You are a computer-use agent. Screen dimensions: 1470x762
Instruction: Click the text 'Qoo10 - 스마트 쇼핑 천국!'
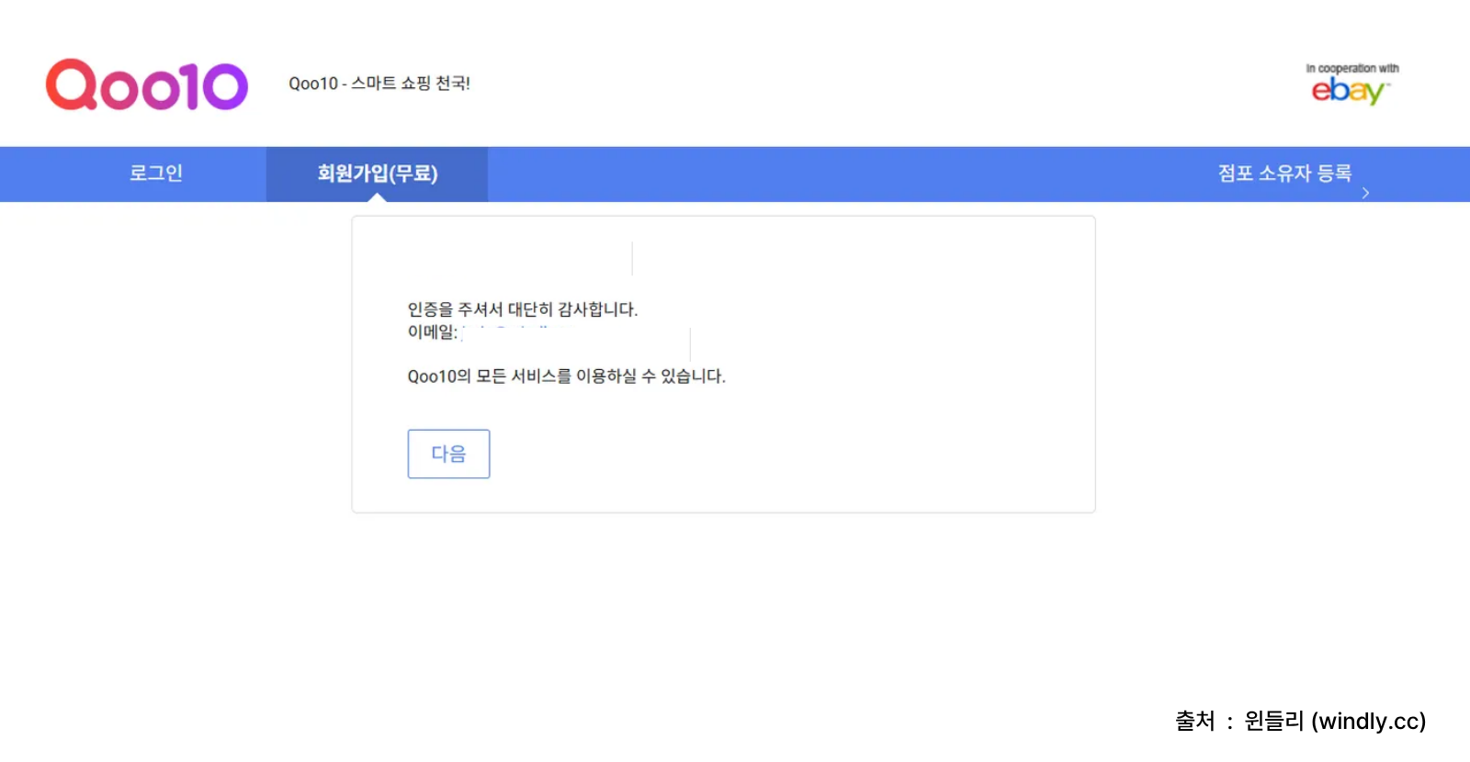tap(379, 84)
